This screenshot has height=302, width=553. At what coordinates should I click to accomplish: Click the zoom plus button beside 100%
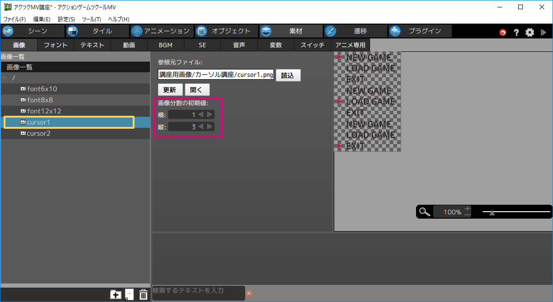(x=467, y=209)
